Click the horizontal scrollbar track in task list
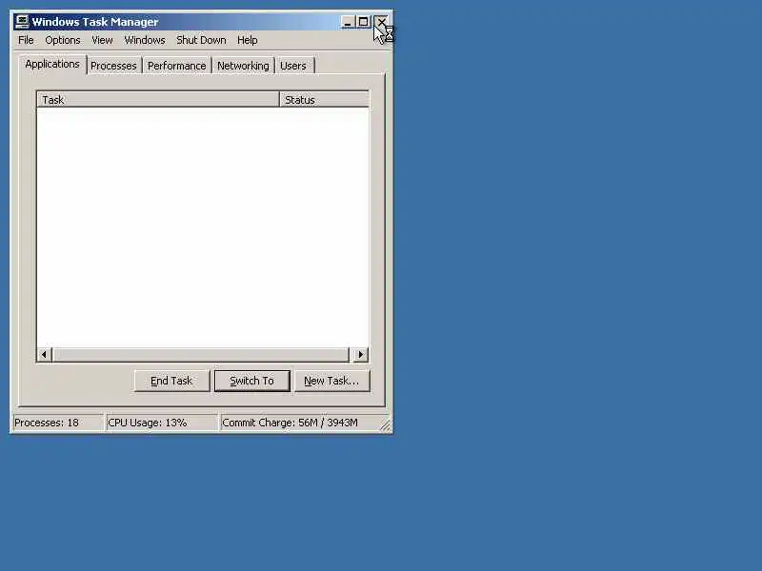762x571 pixels. (201, 354)
